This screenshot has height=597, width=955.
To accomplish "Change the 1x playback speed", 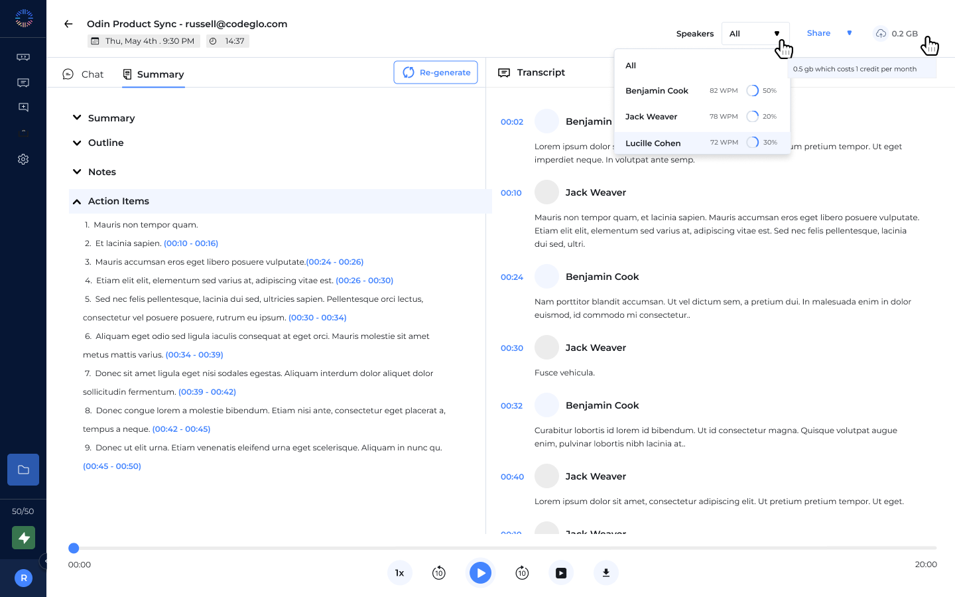I will (400, 572).
